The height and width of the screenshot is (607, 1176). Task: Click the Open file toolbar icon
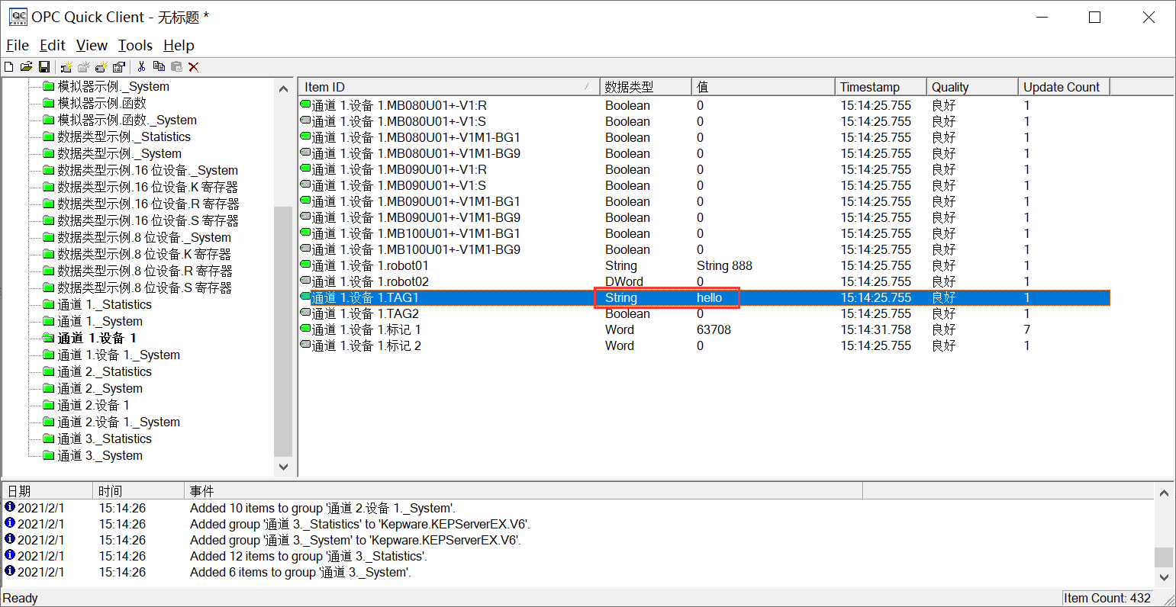click(26, 67)
